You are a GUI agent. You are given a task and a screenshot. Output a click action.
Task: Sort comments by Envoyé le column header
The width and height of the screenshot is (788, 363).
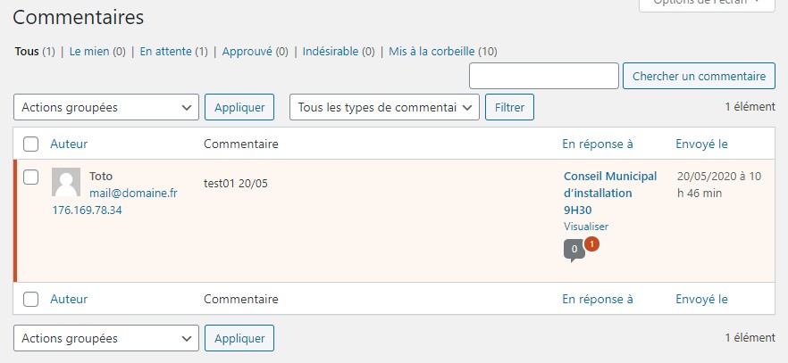coord(701,144)
